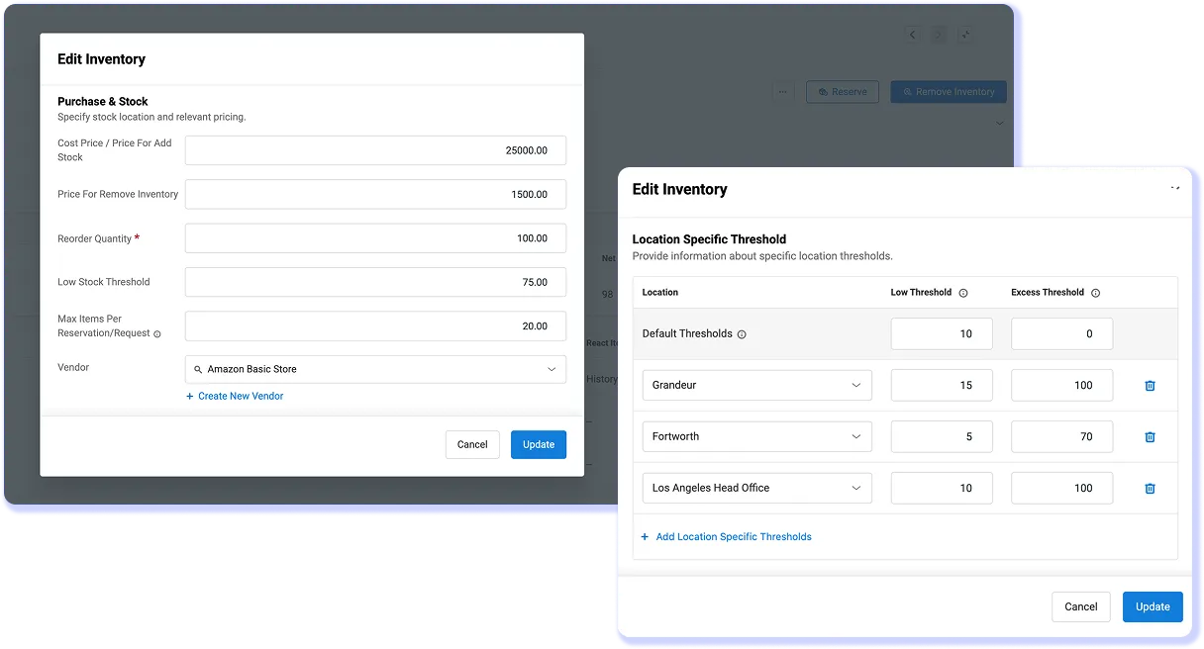This screenshot has height=649, width=1204.
Task: Open the Amazon Basic Store vendor dropdown
Action: [x=374, y=368]
